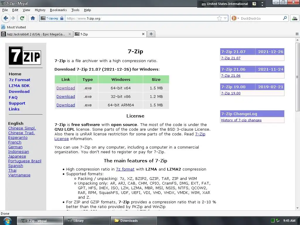300x225 pixels.
Task: Open the Tools menu
Action: 75,10
